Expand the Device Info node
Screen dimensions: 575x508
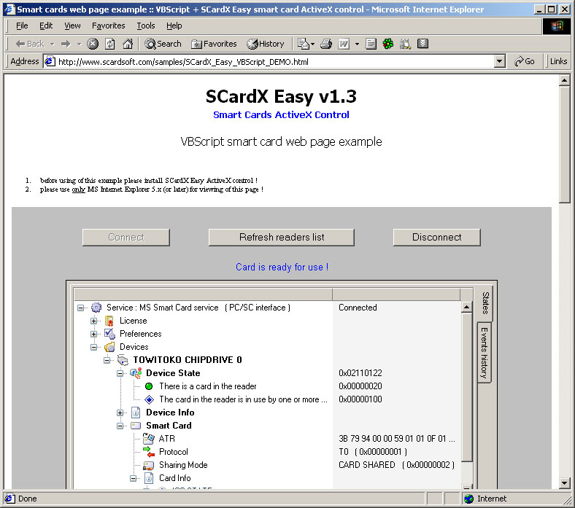pos(120,413)
